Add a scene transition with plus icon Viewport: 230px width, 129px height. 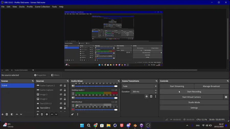point(146,96)
